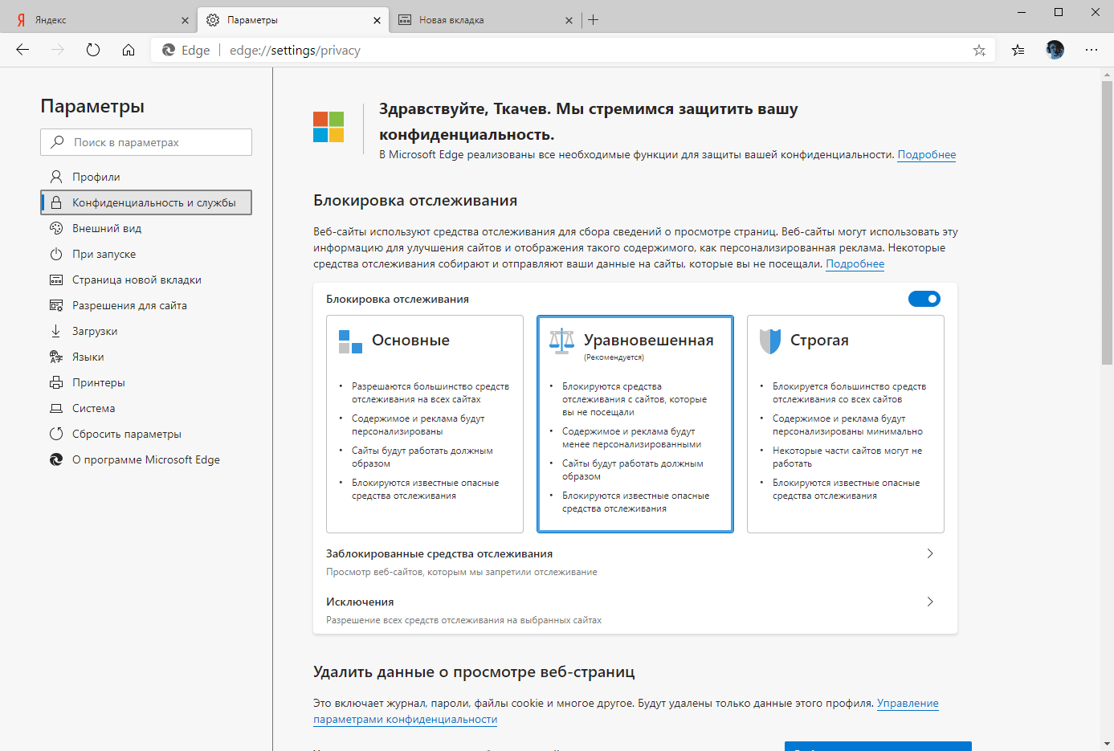This screenshot has width=1114, height=751.
Task: Click the Страница новой вкладки icon
Action: pyautogui.click(x=56, y=280)
